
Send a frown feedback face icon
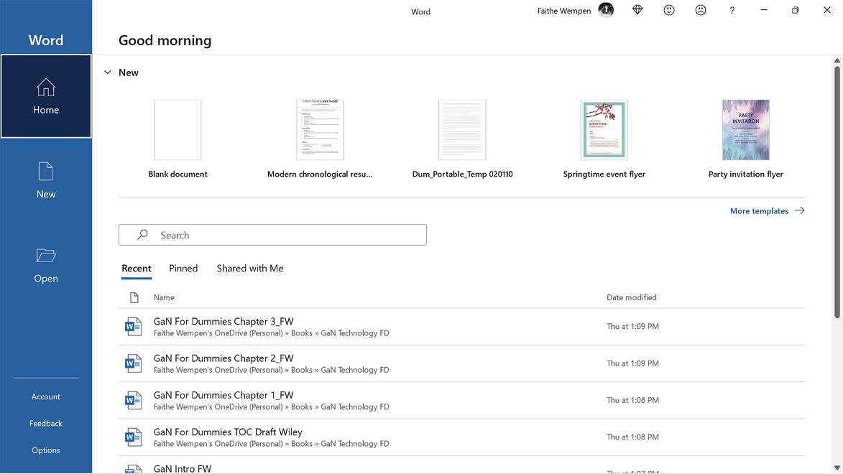(x=701, y=10)
